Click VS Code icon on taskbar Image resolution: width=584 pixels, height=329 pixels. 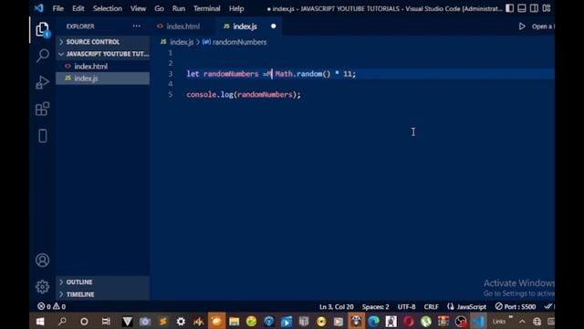(478, 321)
